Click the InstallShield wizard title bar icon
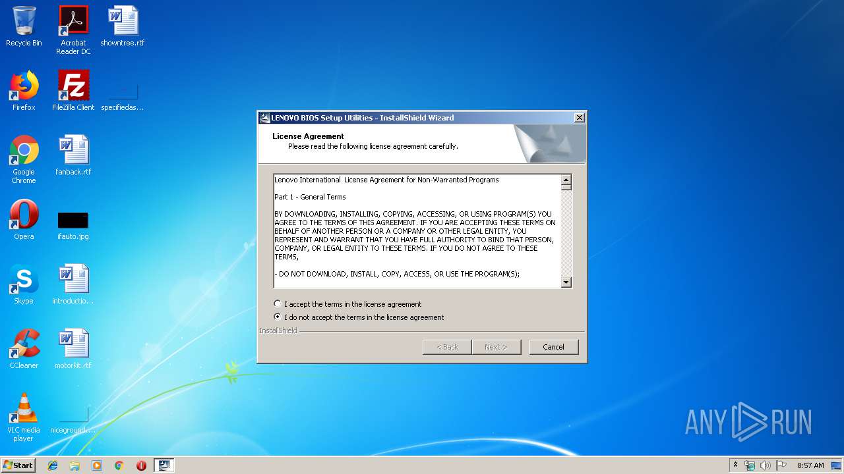Image resolution: width=844 pixels, height=474 pixels. 264,118
